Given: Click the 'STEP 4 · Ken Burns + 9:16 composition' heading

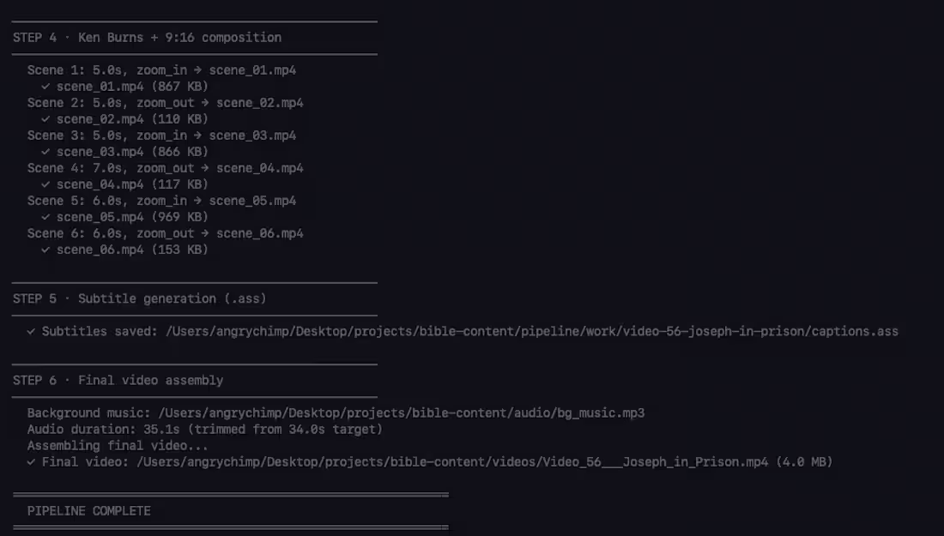Looking at the screenshot, I should click(147, 37).
